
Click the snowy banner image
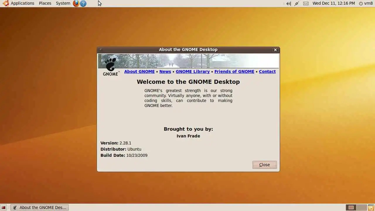point(188,61)
